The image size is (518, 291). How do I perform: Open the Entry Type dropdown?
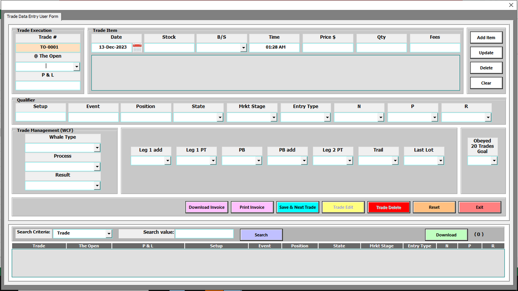tap(327, 117)
